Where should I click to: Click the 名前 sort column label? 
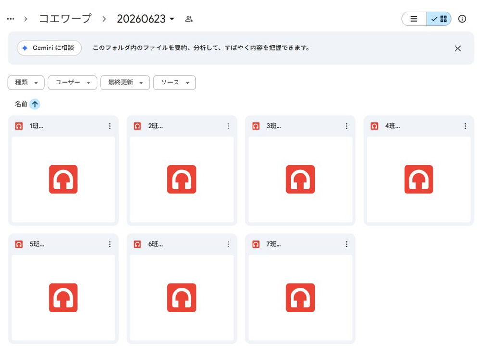point(21,104)
